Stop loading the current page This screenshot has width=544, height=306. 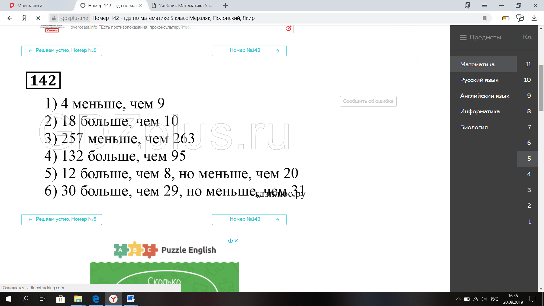click(x=38, y=18)
